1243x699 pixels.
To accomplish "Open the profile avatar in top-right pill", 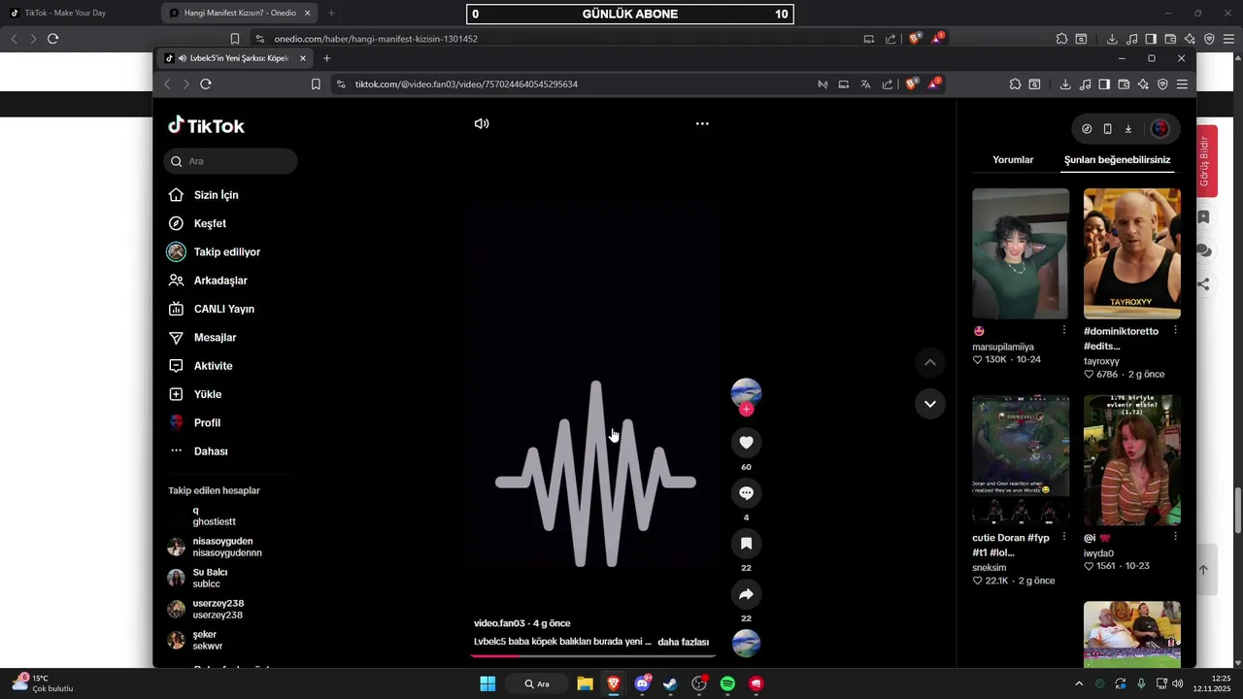I will tap(1160, 129).
